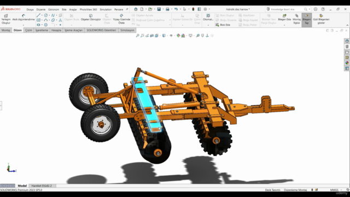Click Yüzey Üzerinde Ötele tool
350x197 pixels.
click(121, 19)
